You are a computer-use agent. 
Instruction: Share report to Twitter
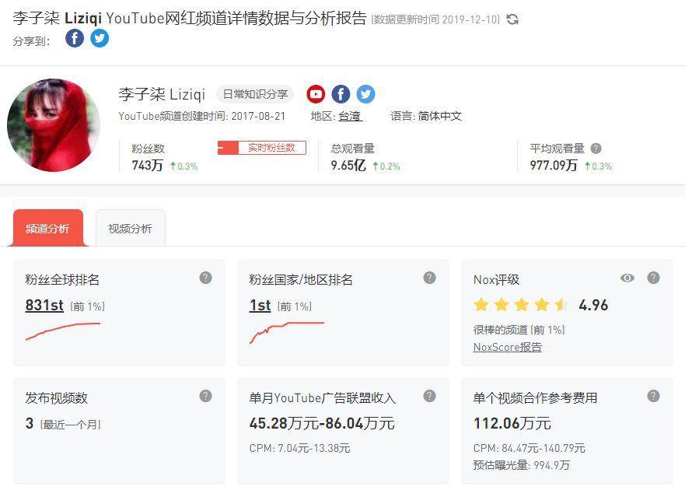[100, 38]
